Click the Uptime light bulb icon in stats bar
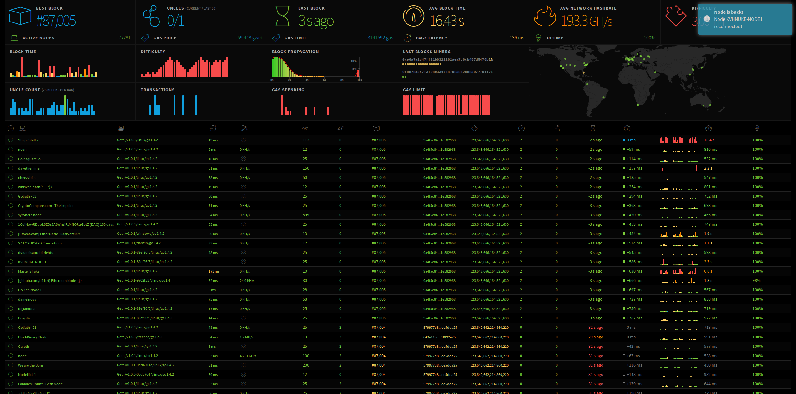The image size is (796, 394). tap(538, 38)
